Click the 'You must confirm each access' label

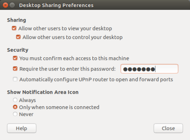tap(74, 58)
